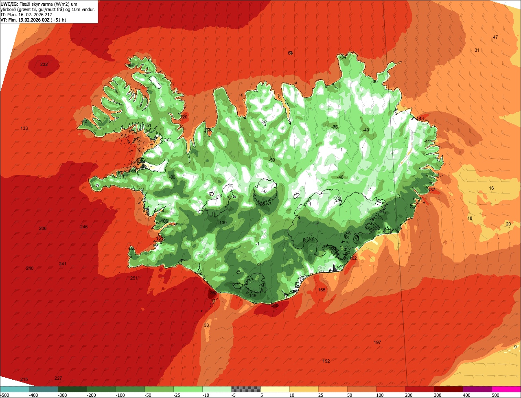Click the flux value 206 on the map
Viewport: 521px width, 398px height.
click(x=43, y=229)
